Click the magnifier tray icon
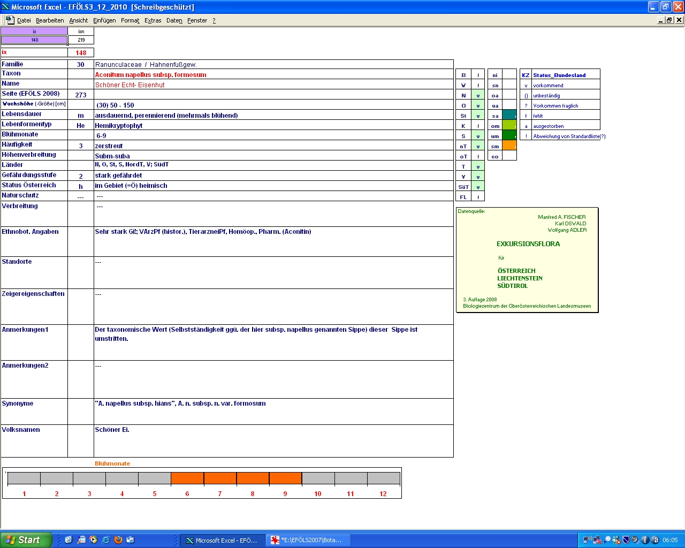Image resolution: width=685 pixels, height=548 pixels. click(x=607, y=540)
